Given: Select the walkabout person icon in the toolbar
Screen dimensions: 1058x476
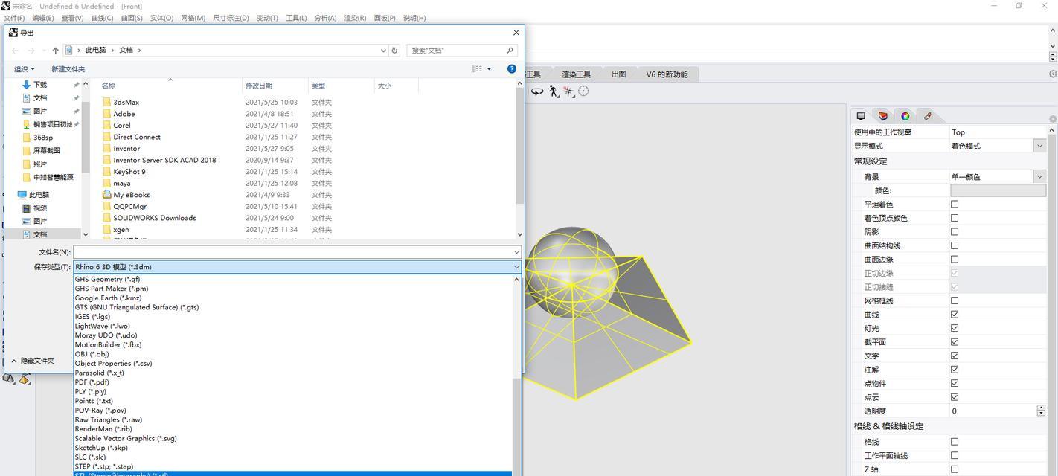Looking at the screenshot, I should pos(553,91).
